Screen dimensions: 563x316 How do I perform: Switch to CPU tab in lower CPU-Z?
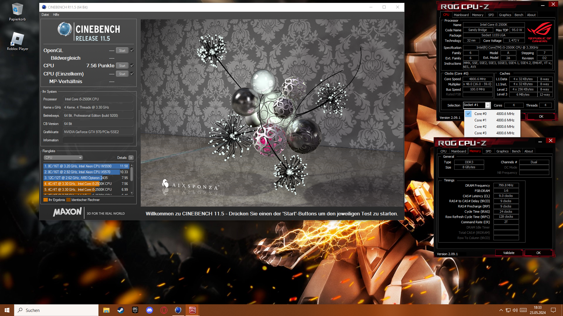tap(443, 151)
